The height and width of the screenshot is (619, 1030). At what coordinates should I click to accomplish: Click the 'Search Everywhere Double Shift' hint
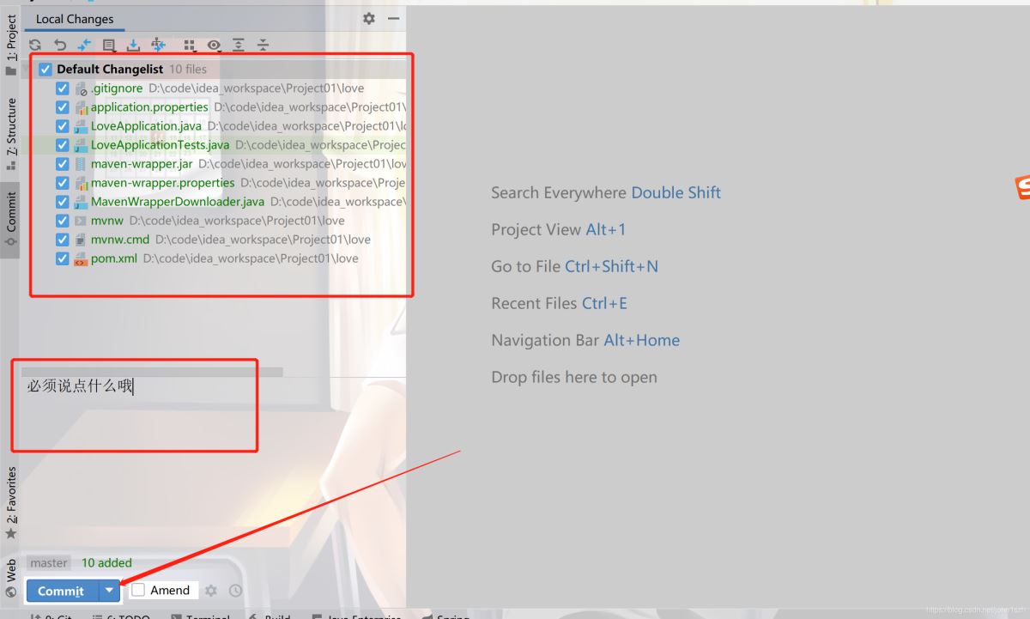(x=606, y=193)
